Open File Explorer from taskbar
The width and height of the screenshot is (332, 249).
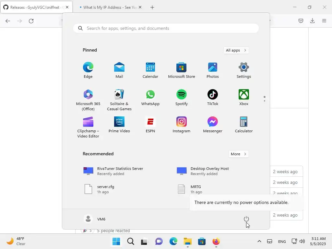[x=188, y=241]
